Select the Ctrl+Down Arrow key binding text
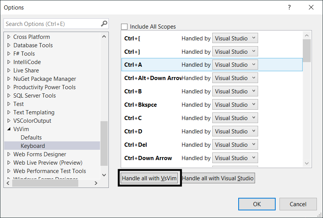323x218 pixels. (x=148, y=158)
